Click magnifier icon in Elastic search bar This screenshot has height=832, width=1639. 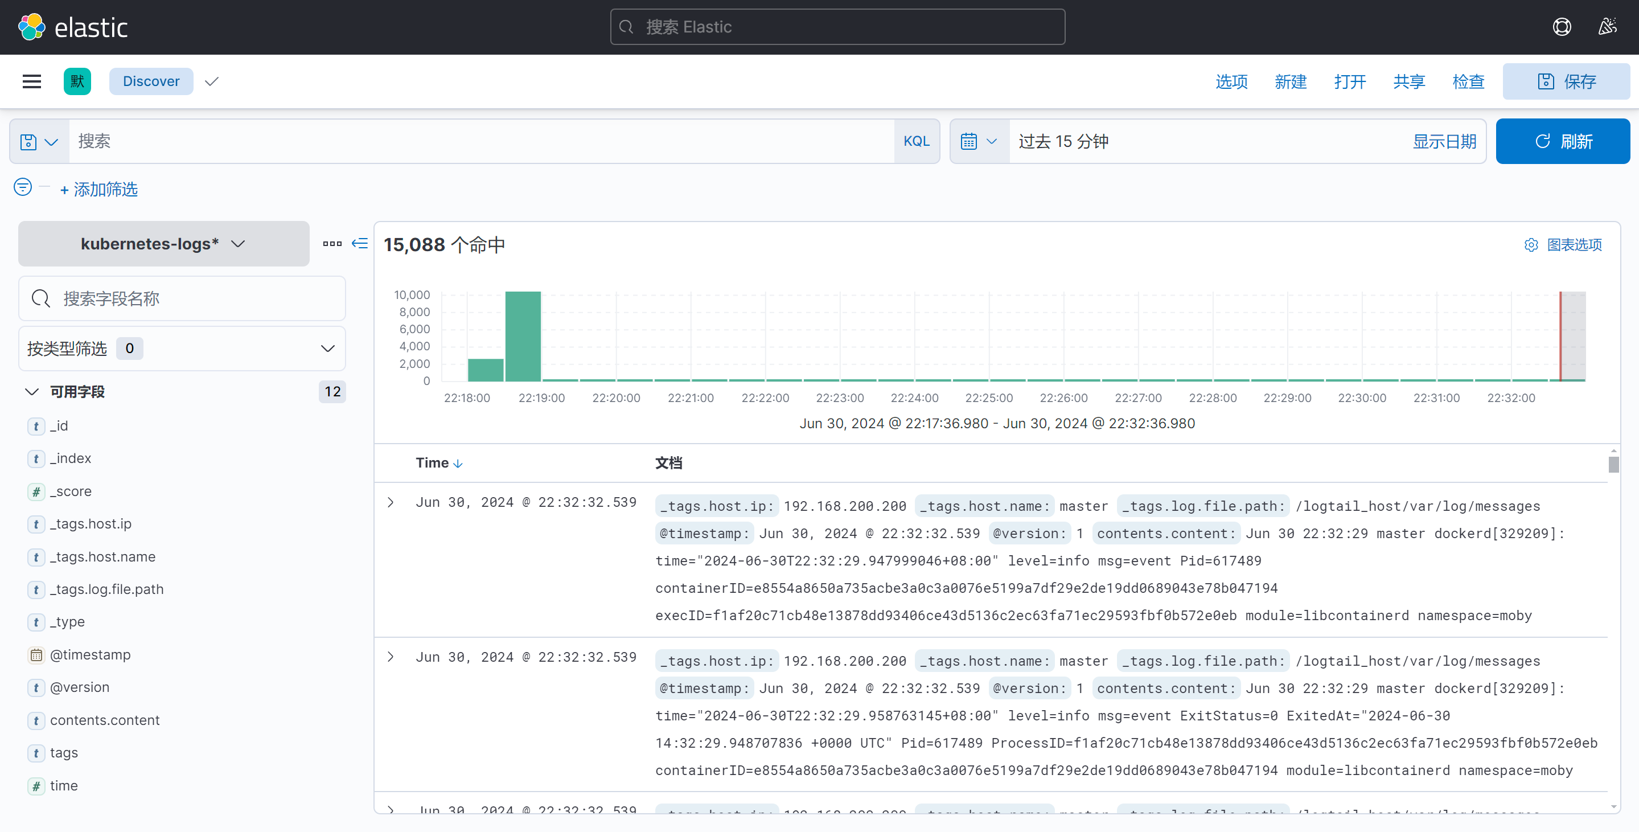(x=626, y=27)
